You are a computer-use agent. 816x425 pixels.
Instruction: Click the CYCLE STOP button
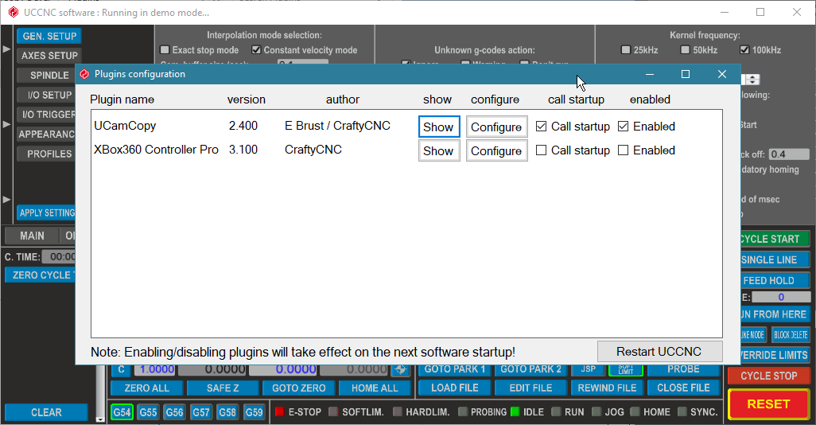coord(768,376)
